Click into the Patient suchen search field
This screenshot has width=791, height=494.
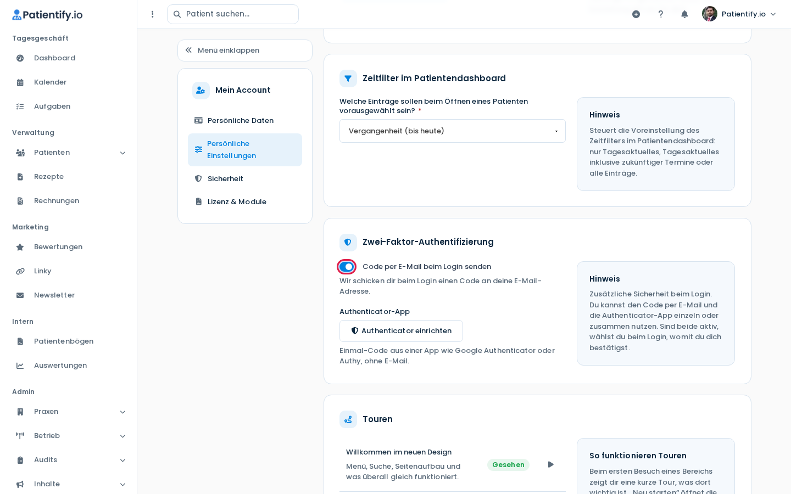pos(233,14)
